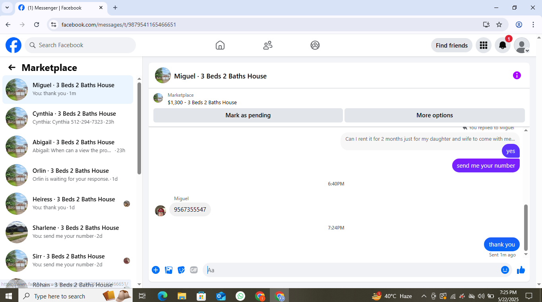Go back using the Marketplace back arrow
542x302 pixels.
(x=12, y=68)
